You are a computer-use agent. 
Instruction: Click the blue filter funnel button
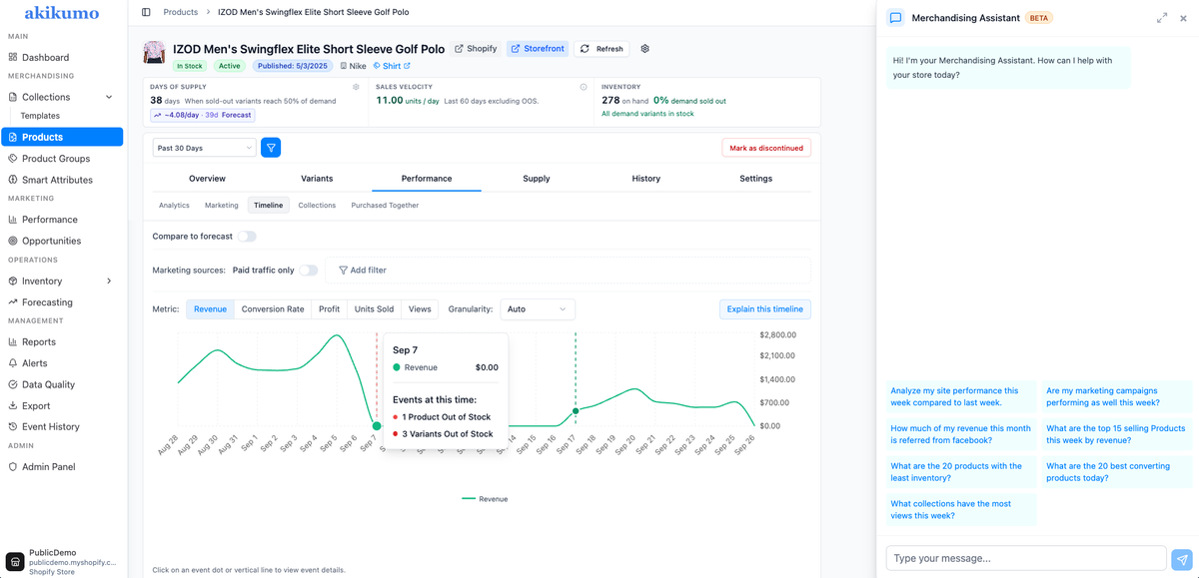point(271,148)
